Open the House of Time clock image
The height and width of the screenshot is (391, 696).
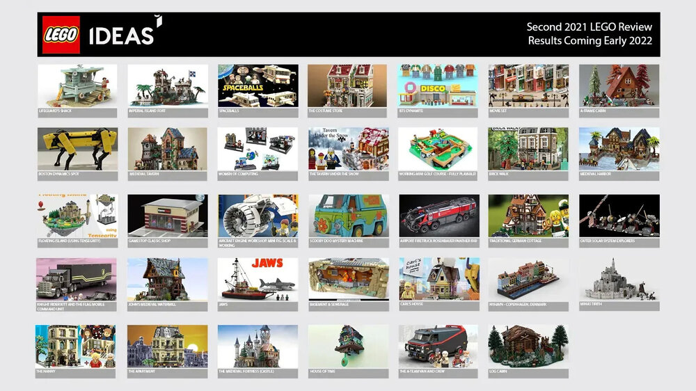pos(349,346)
